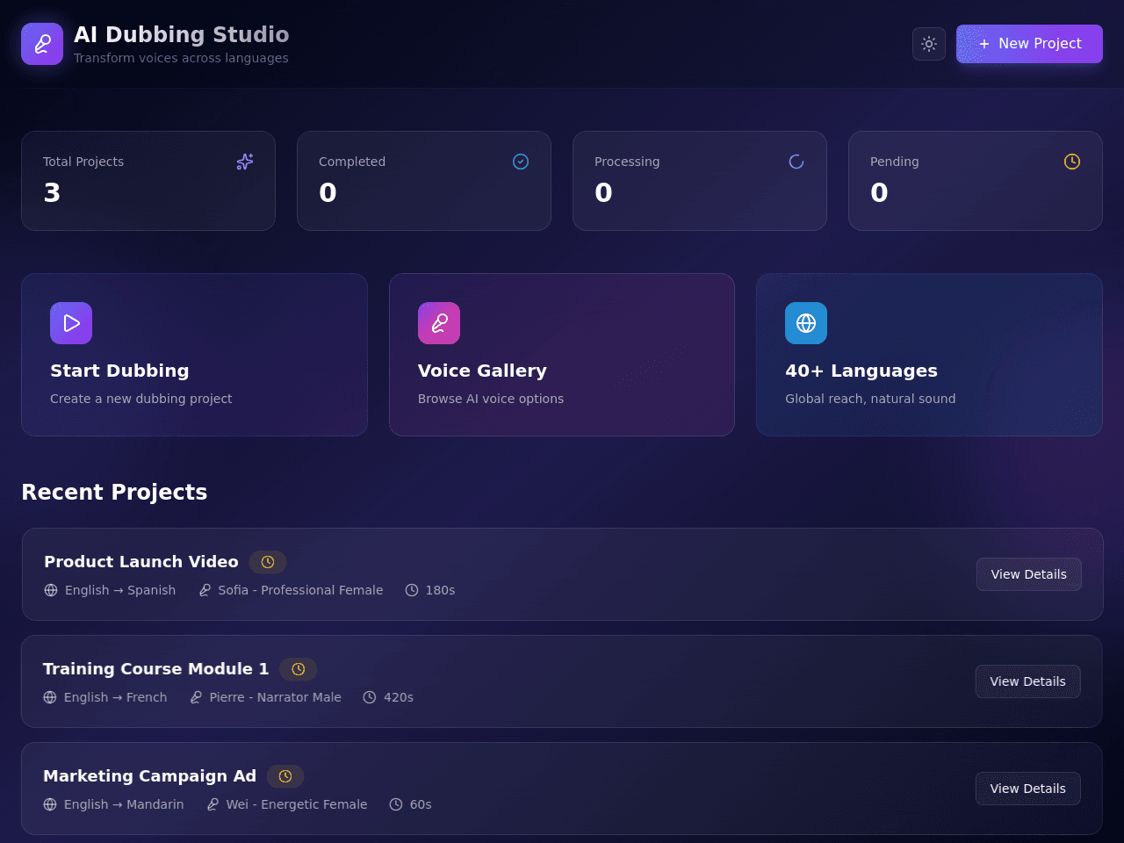Click pending status badge on Product Launch Video
1124x843 pixels.
pyautogui.click(x=268, y=562)
